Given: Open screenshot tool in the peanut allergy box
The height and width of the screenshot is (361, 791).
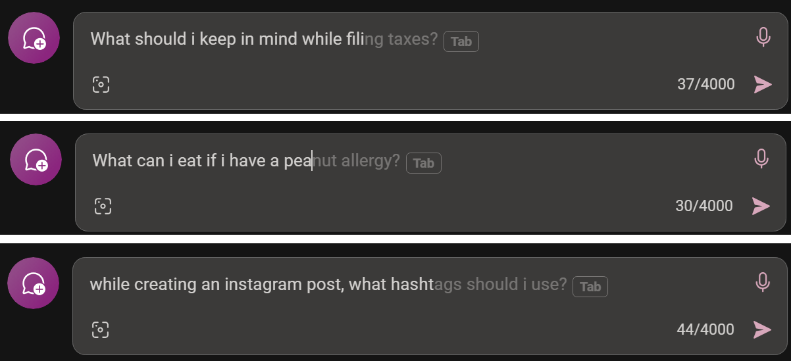Looking at the screenshot, I should point(103,206).
